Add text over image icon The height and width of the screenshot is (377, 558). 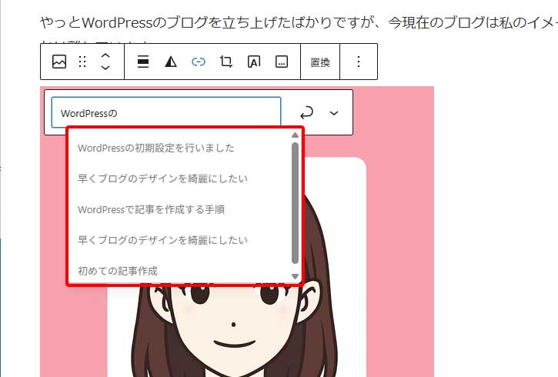pos(254,62)
